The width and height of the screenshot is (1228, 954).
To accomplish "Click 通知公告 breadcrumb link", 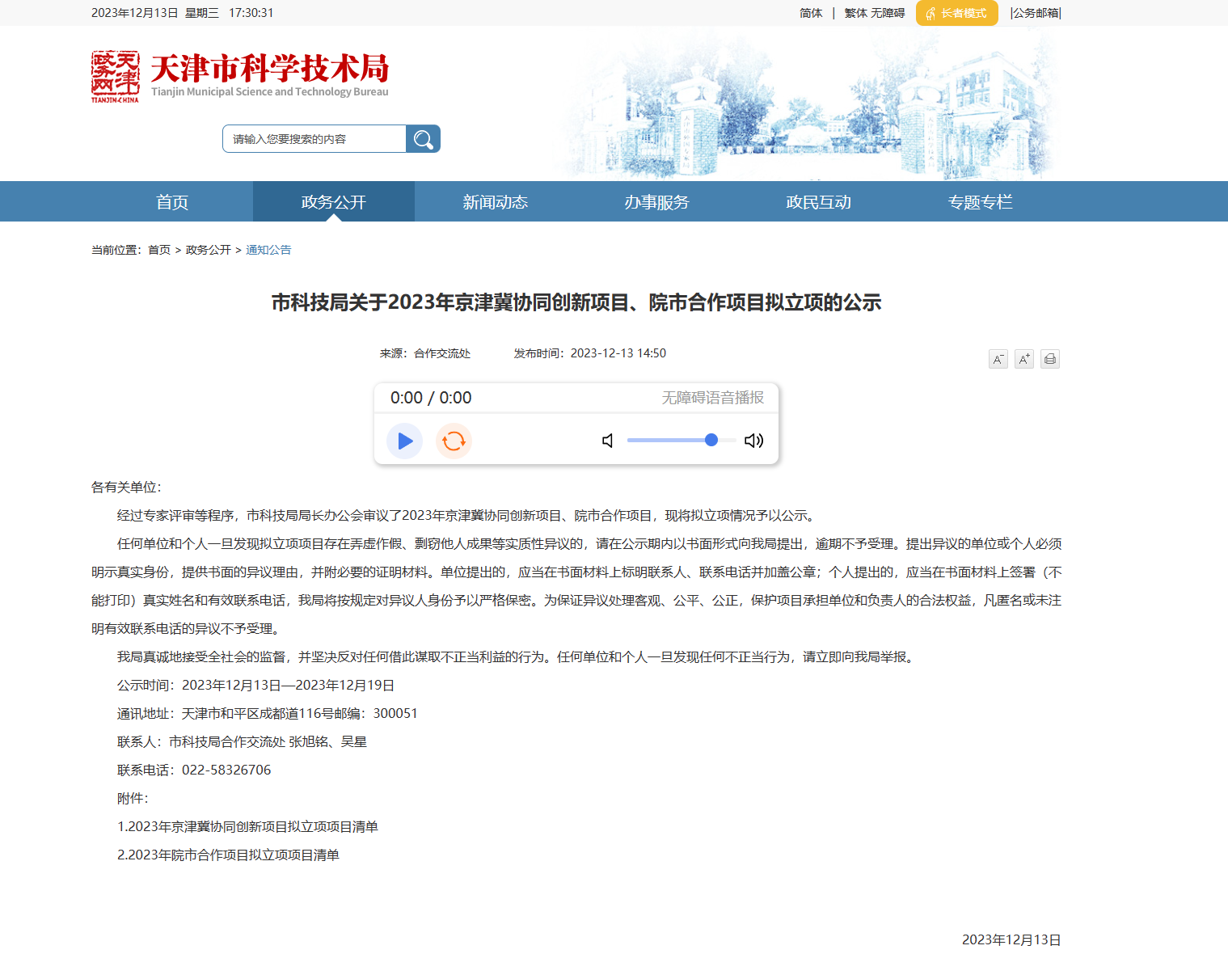I will 268,250.
